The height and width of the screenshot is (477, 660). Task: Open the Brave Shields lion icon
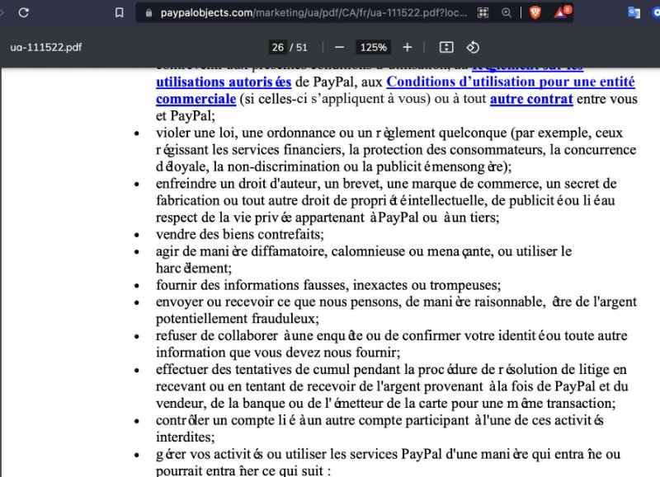(535, 12)
